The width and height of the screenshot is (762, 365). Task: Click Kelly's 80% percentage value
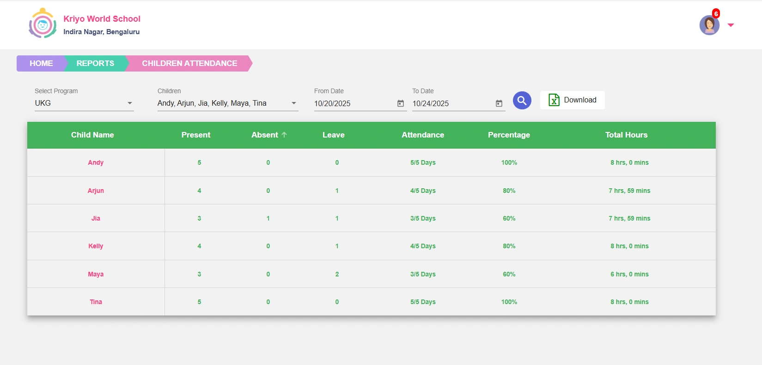tap(509, 246)
